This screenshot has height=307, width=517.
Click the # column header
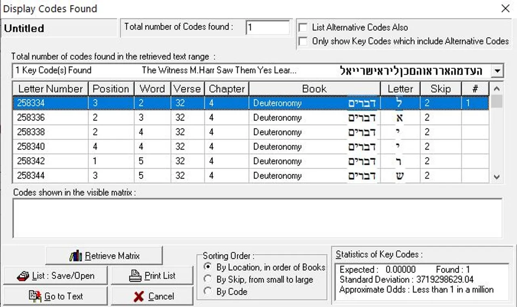pyautogui.click(x=475, y=89)
